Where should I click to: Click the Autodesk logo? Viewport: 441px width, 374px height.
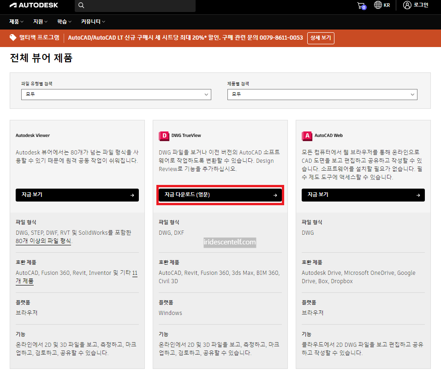point(34,5)
